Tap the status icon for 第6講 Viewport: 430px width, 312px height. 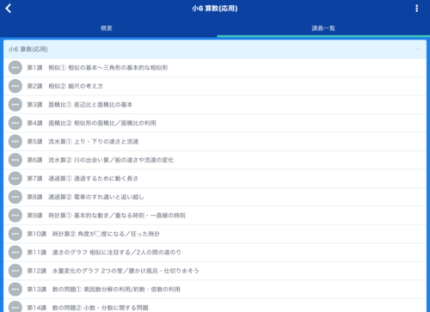click(x=15, y=160)
